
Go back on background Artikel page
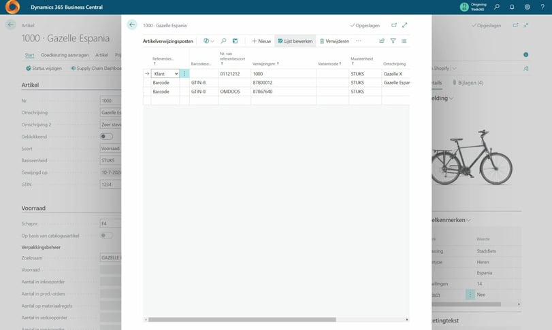pos(11,24)
